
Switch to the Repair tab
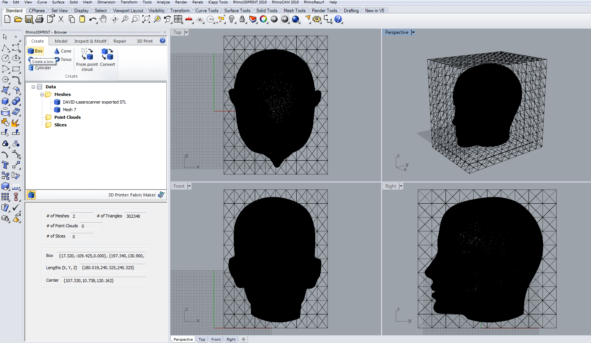click(x=120, y=41)
